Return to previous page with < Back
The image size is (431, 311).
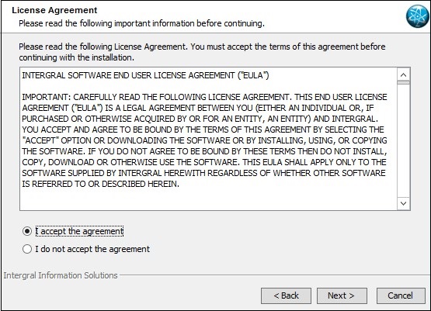[286, 295]
